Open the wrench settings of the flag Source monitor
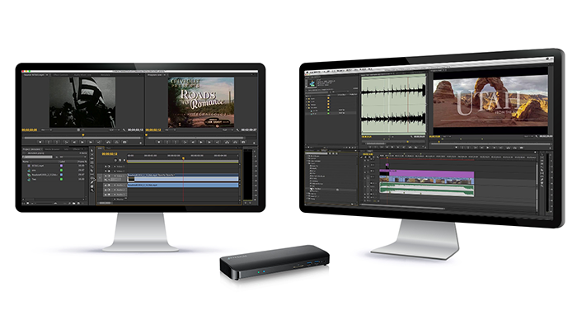Image resolution: width=577 pixels, height=320 pixels. (124, 130)
